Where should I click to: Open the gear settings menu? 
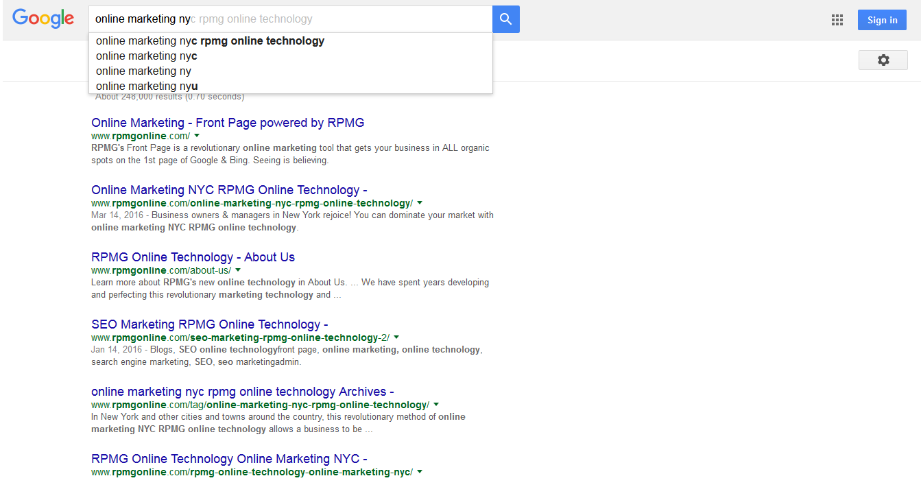point(883,60)
